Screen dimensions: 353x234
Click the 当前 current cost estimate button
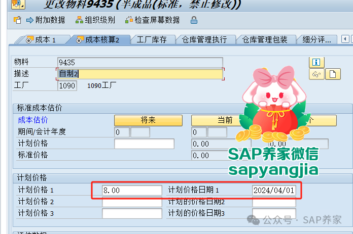[225, 120]
